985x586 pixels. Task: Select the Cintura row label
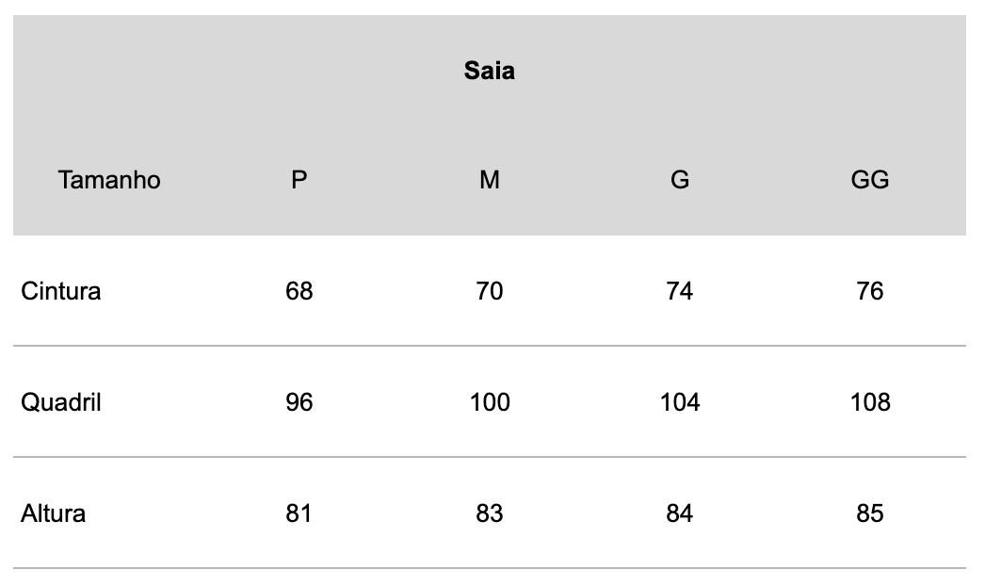(61, 291)
